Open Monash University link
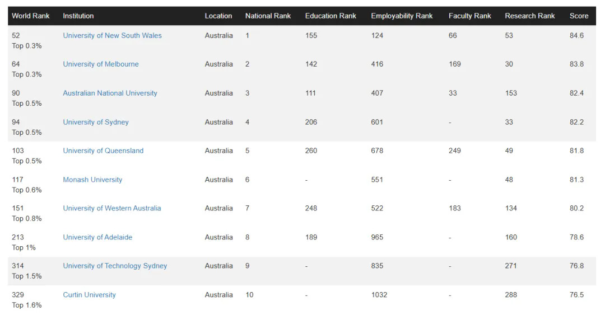This screenshot has height=315, width=605. [92, 180]
